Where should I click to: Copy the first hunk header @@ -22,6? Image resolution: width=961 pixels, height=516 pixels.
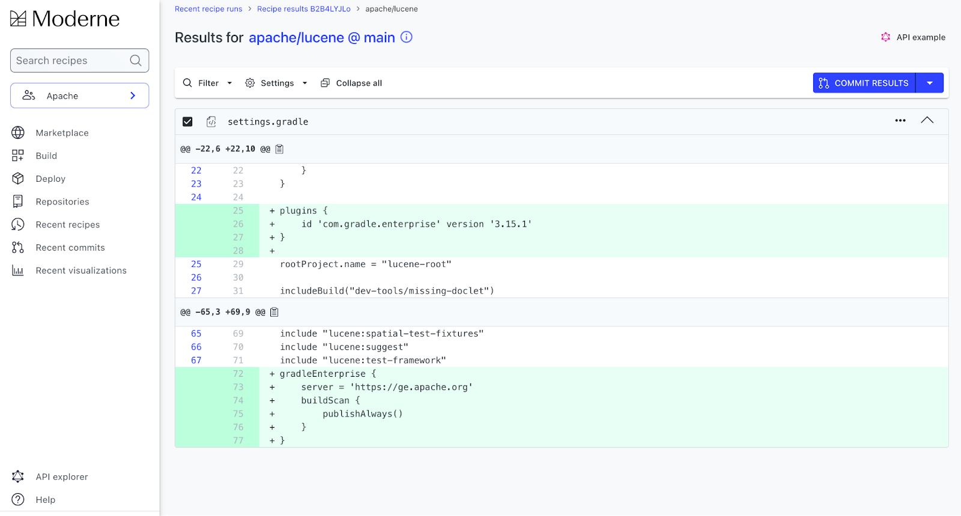coord(279,149)
